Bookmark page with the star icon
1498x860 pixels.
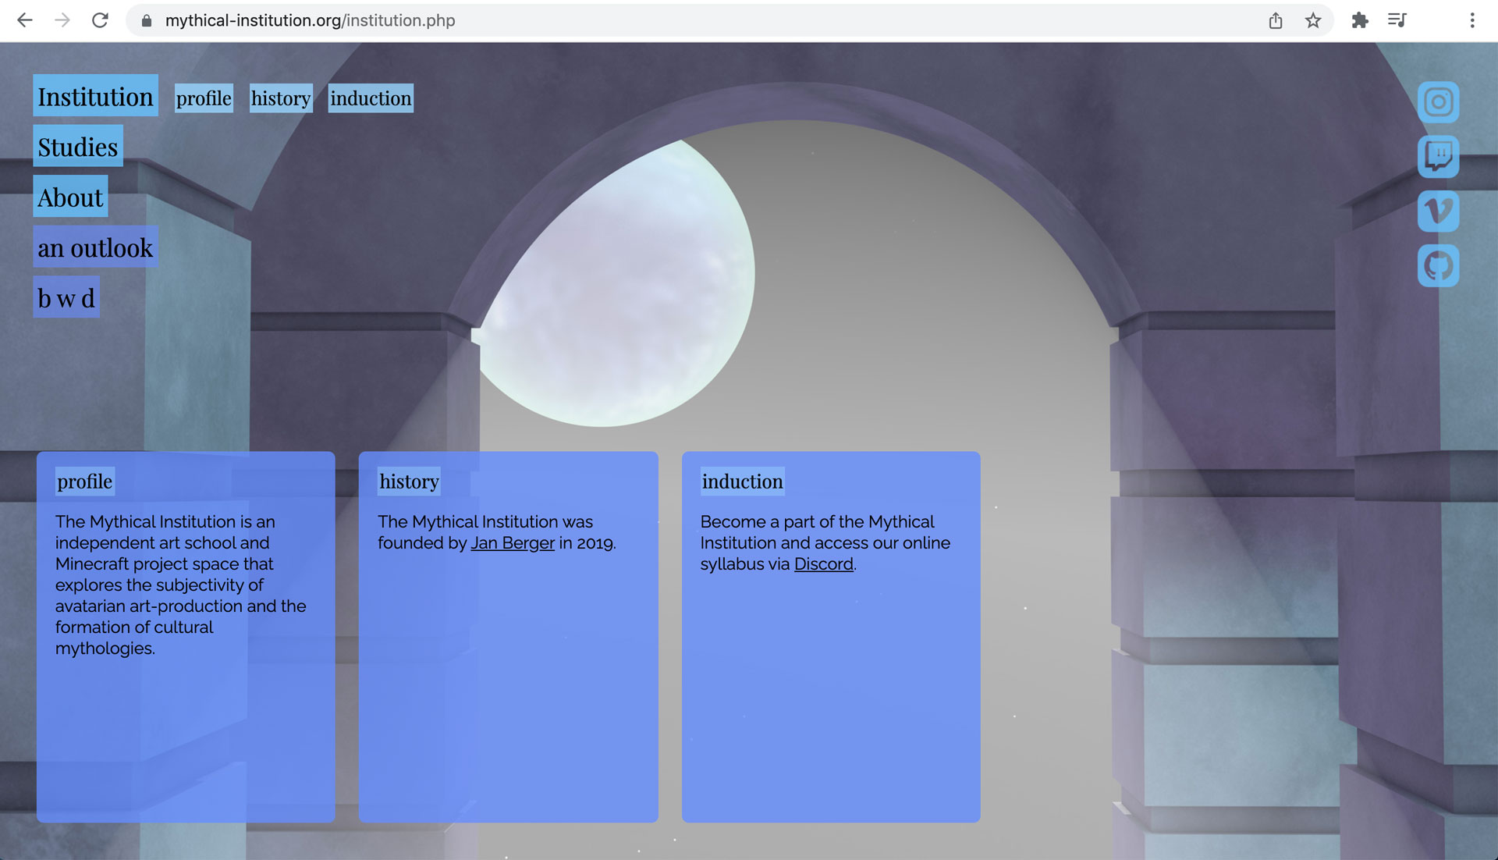click(1313, 20)
